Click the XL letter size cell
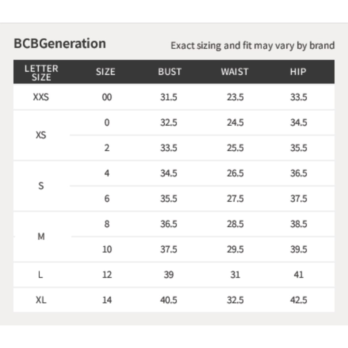This screenshot has height=348, width=348. pyautogui.click(x=41, y=300)
